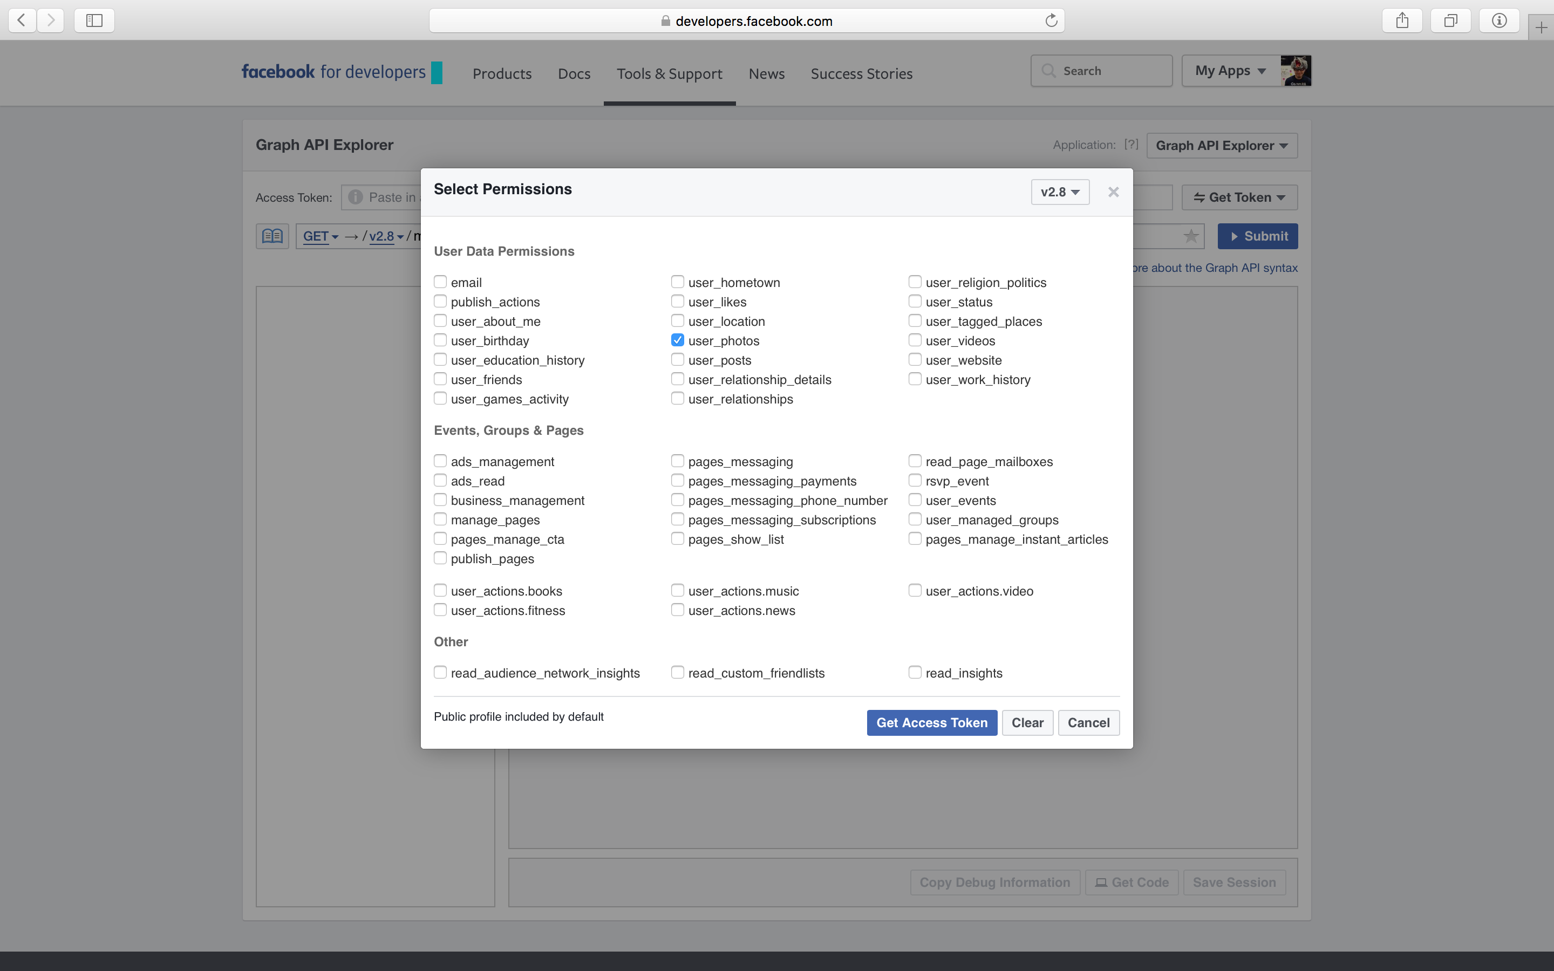1554x971 pixels.
Task: Enable user_actions.video checkbox
Action: [915, 590]
